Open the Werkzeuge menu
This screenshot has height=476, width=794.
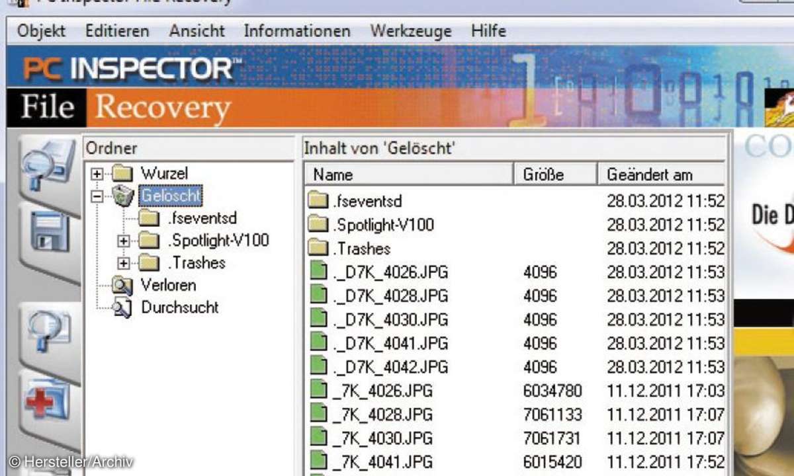point(410,31)
